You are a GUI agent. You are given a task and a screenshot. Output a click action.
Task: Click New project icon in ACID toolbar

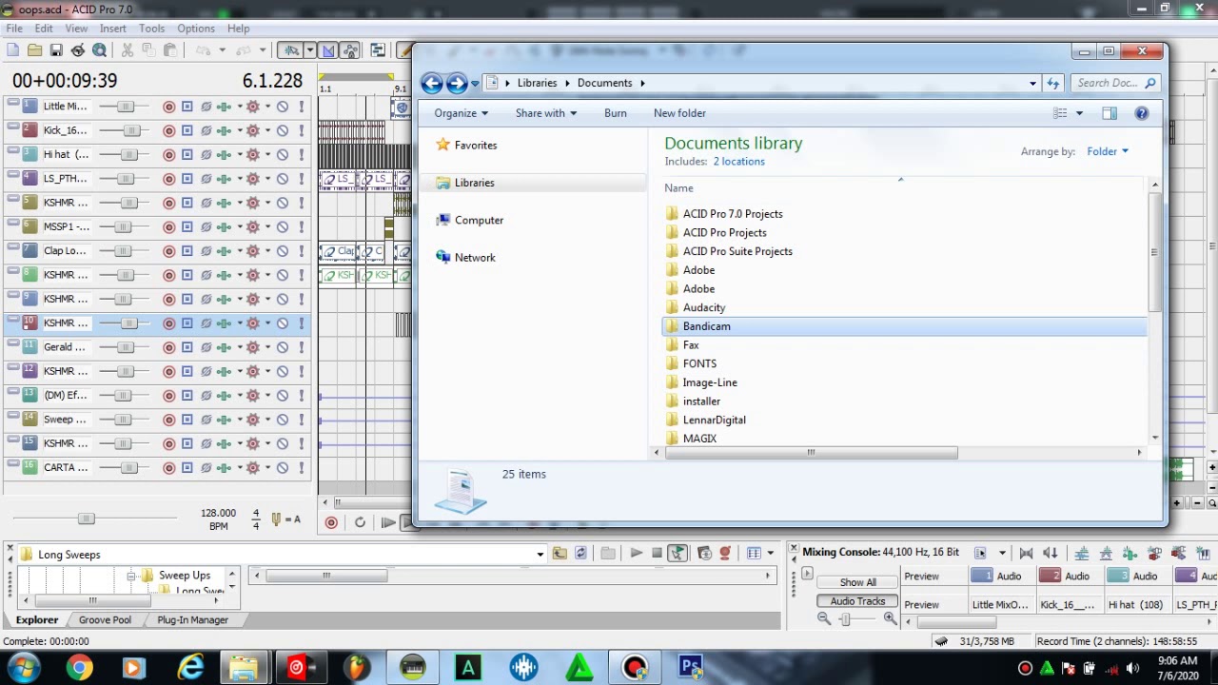pos(13,50)
